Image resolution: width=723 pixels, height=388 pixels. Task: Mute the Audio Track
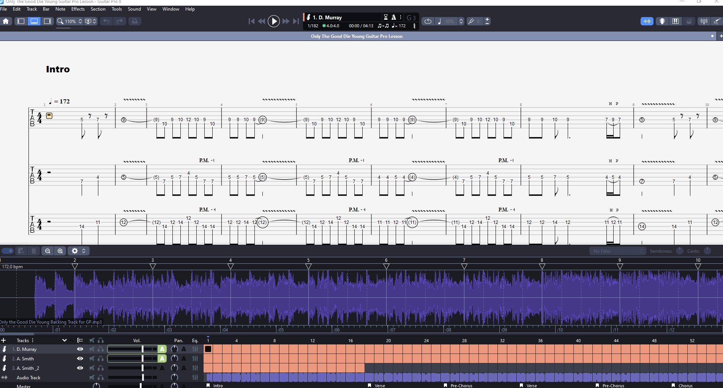coord(92,377)
